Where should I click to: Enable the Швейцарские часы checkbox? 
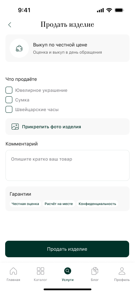point(9,109)
